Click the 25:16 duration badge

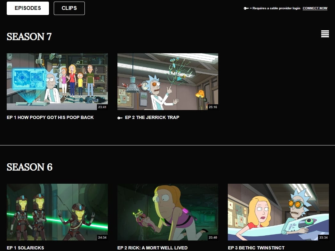coord(213,107)
